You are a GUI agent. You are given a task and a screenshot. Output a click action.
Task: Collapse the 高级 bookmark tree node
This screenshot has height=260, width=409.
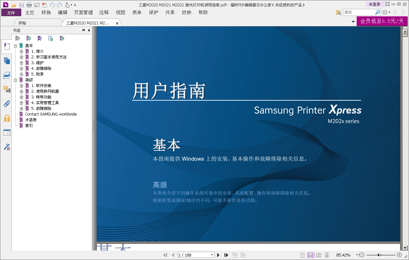(x=16, y=80)
